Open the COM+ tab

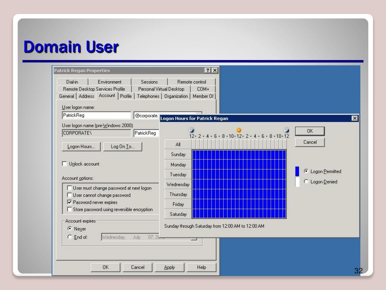click(x=203, y=89)
